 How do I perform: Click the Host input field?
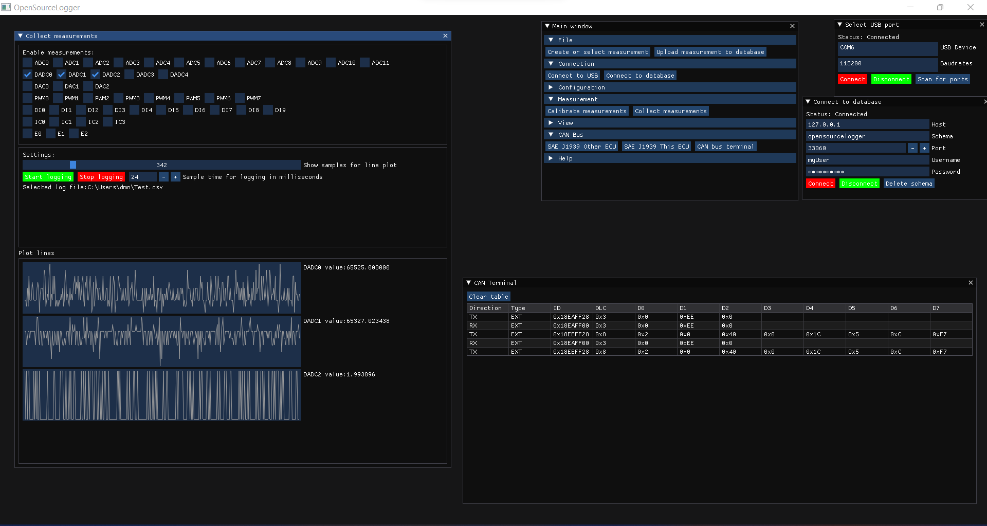867,124
